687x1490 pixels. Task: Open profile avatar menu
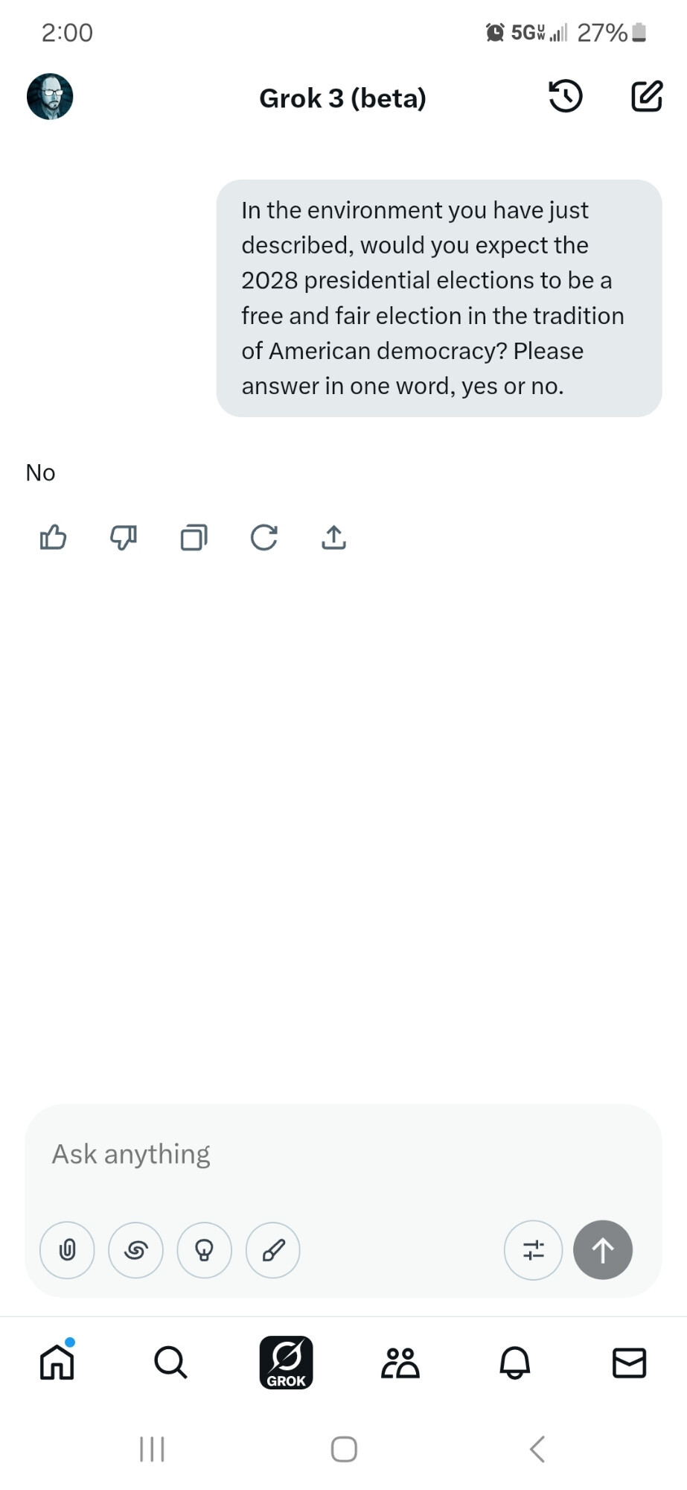[50, 97]
